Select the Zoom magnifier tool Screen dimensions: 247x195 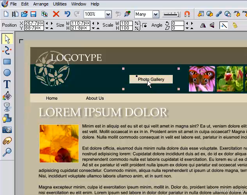[x=7, y=152]
